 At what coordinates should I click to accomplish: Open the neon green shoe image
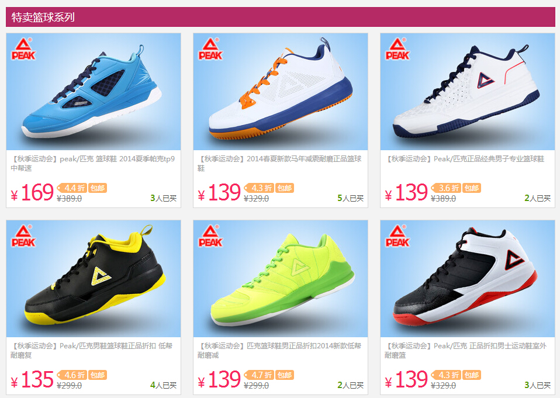(x=281, y=278)
